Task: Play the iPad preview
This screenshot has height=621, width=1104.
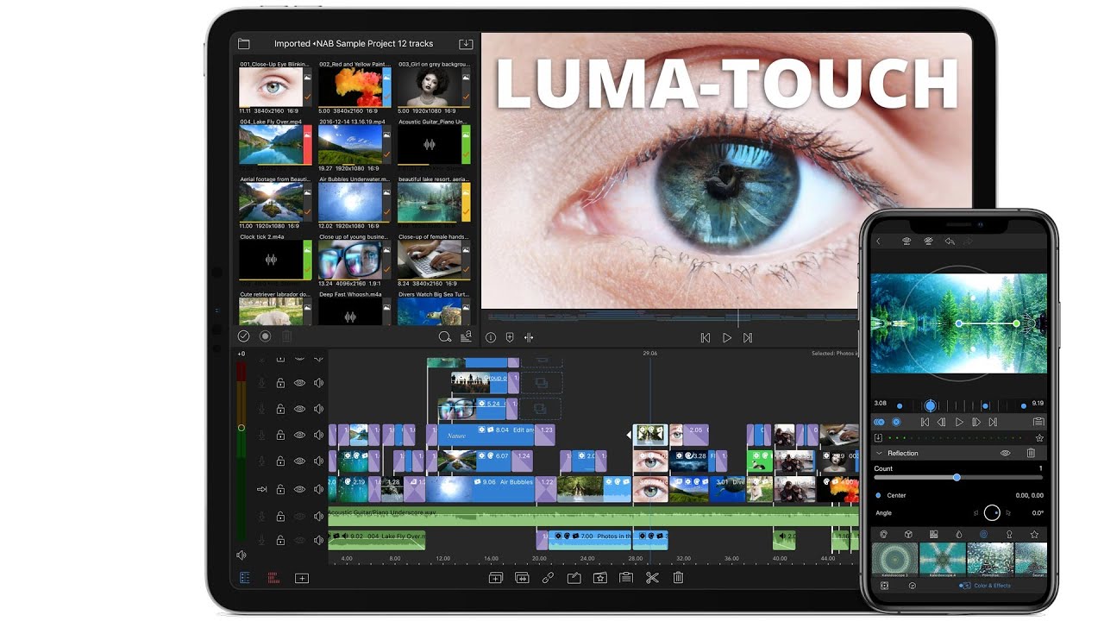Action: click(727, 338)
